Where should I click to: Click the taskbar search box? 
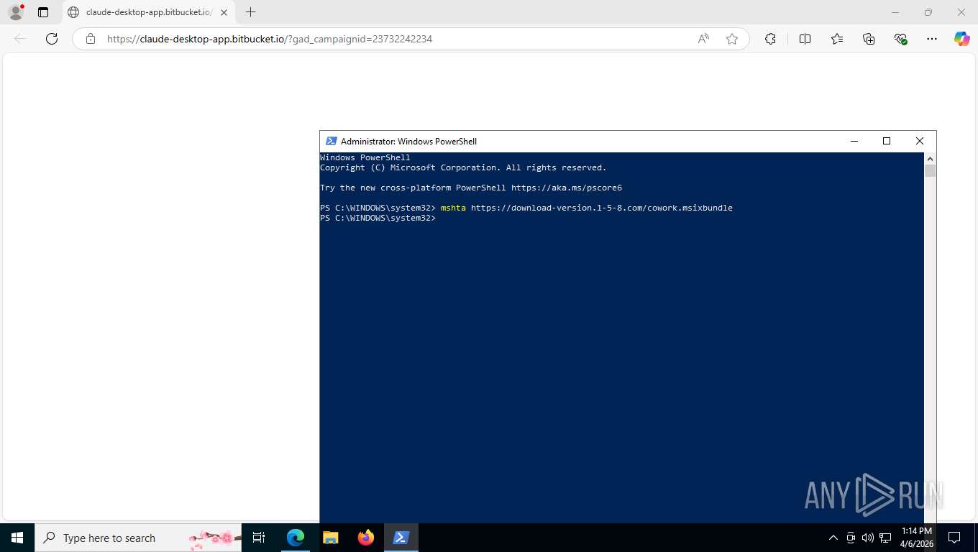point(139,538)
